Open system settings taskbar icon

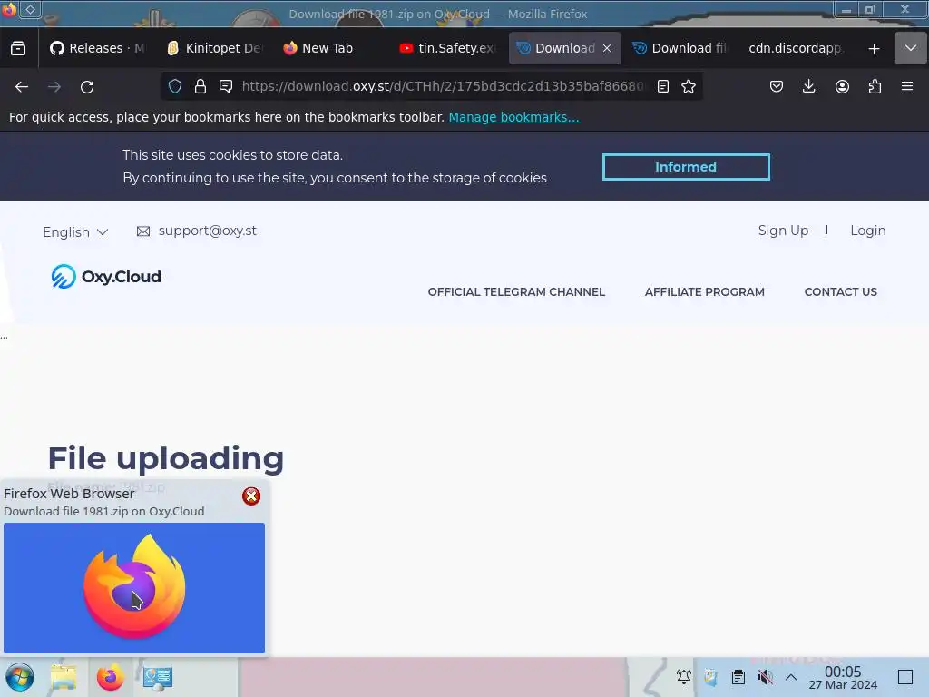(158, 677)
